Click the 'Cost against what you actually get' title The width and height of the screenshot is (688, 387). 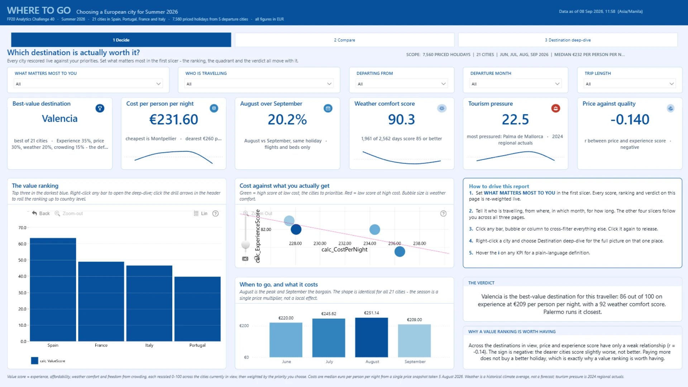click(x=285, y=186)
